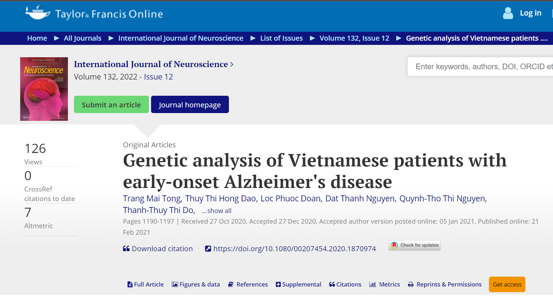Click the user account avatar icon
Screen dimensions: 553x301
point(508,13)
